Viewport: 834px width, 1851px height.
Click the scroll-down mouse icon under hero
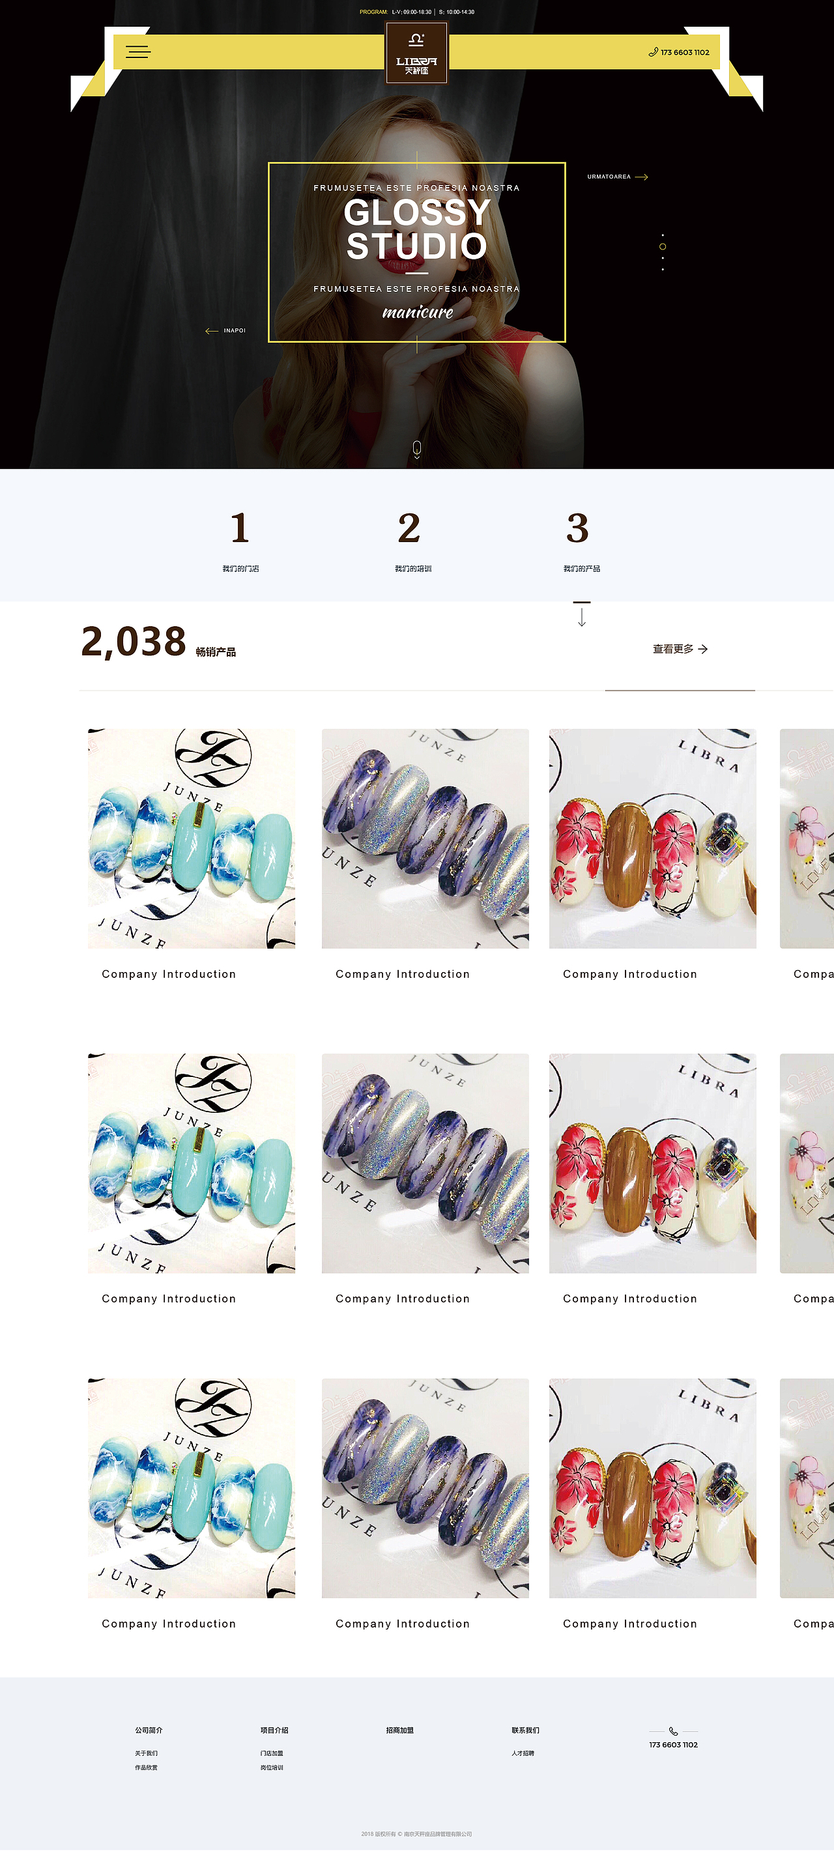click(416, 449)
